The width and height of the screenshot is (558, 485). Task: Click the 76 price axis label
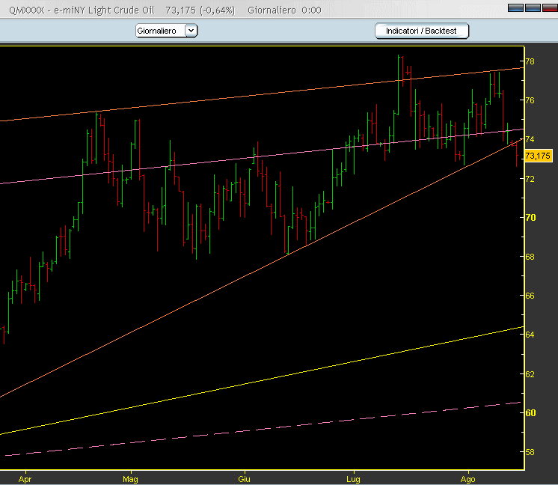(x=530, y=100)
